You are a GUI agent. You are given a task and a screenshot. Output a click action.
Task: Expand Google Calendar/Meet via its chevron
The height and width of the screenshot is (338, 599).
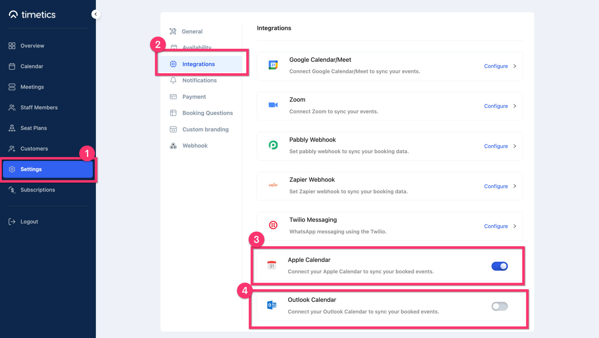coord(515,66)
